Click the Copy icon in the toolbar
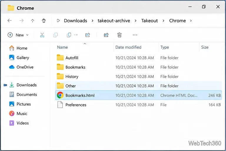226x151 pixels. coord(56,35)
